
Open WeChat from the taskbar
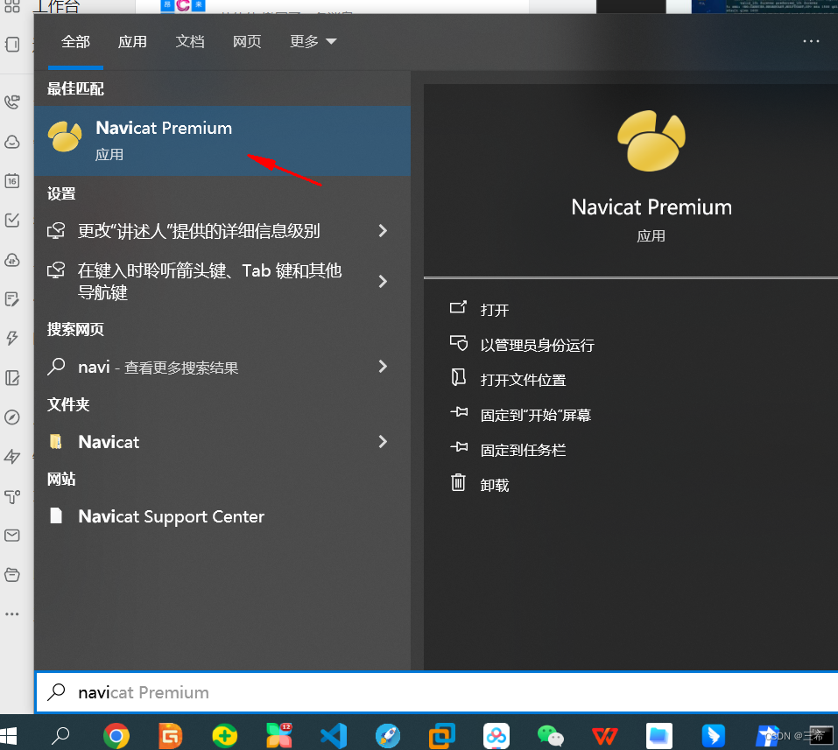(x=551, y=736)
